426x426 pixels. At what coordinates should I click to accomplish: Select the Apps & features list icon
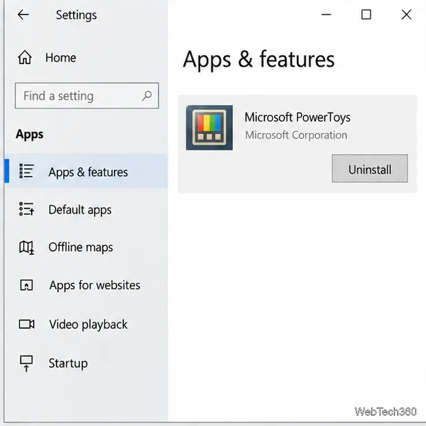click(26, 171)
